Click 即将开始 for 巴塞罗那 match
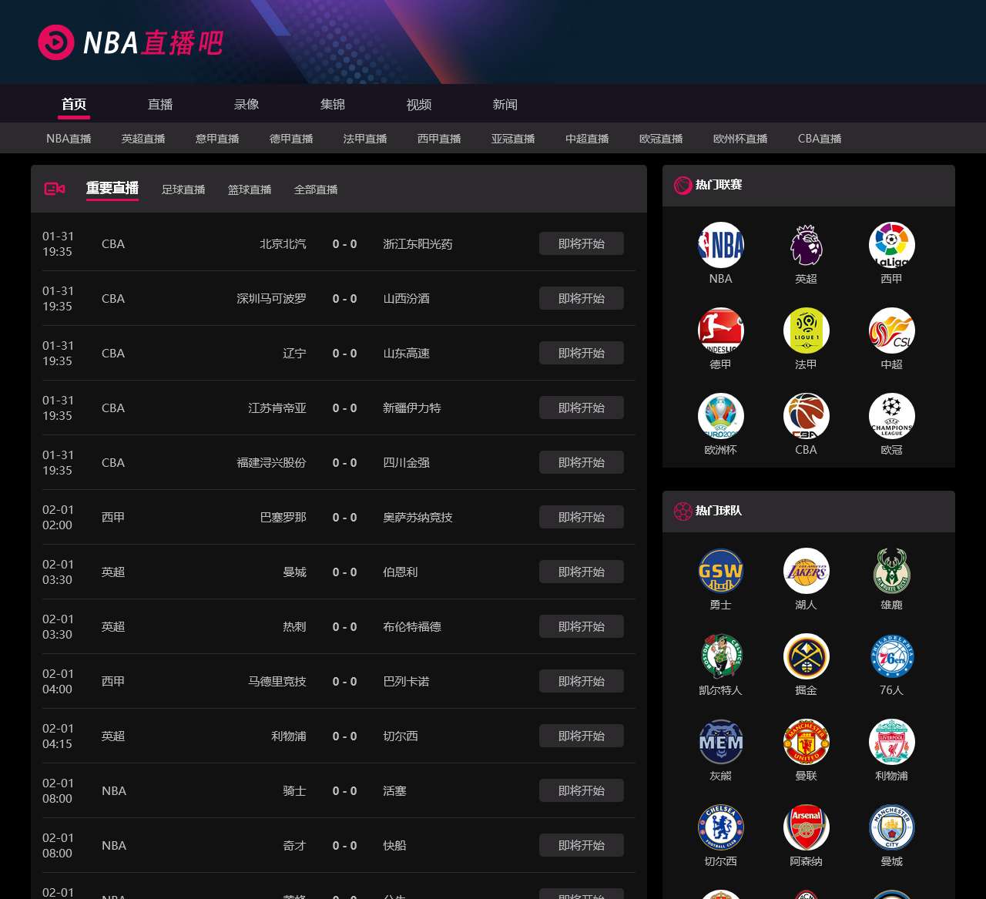The width and height of the screenshot is (986, 899). point(582,517)
